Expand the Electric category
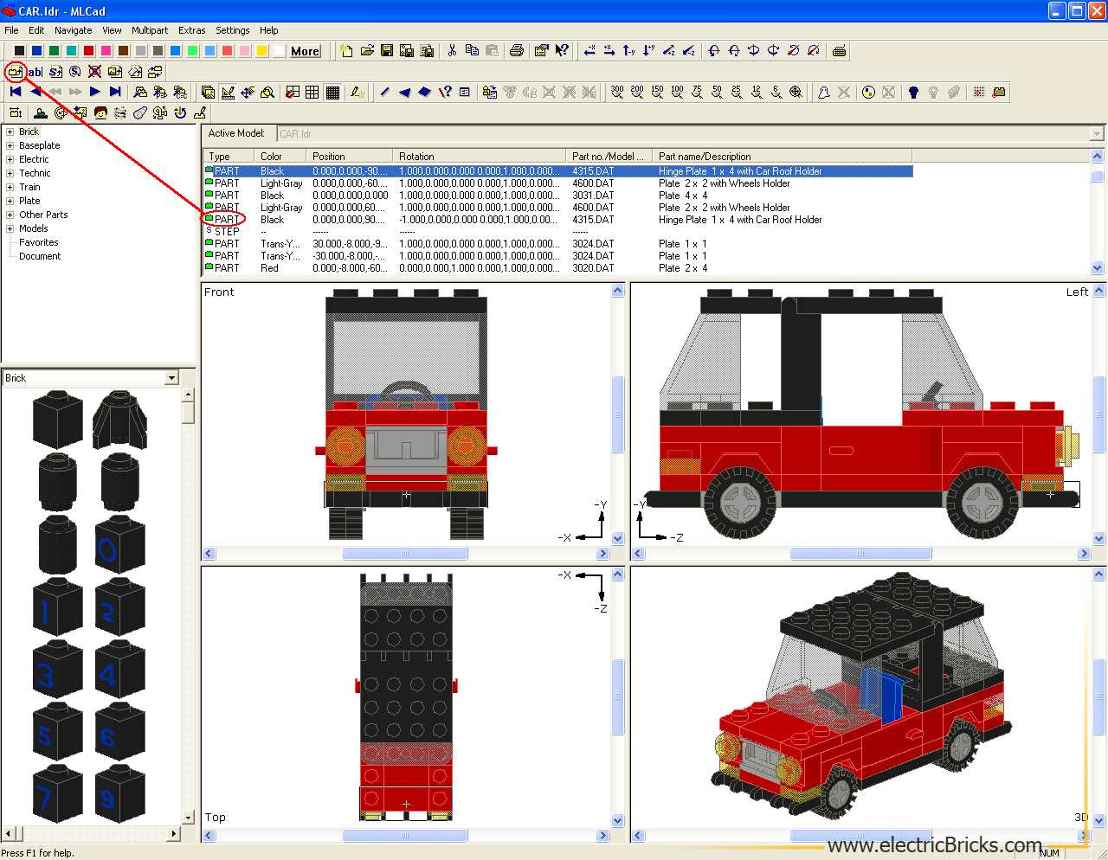The image size is (1108, 860). tap(10, 160)
